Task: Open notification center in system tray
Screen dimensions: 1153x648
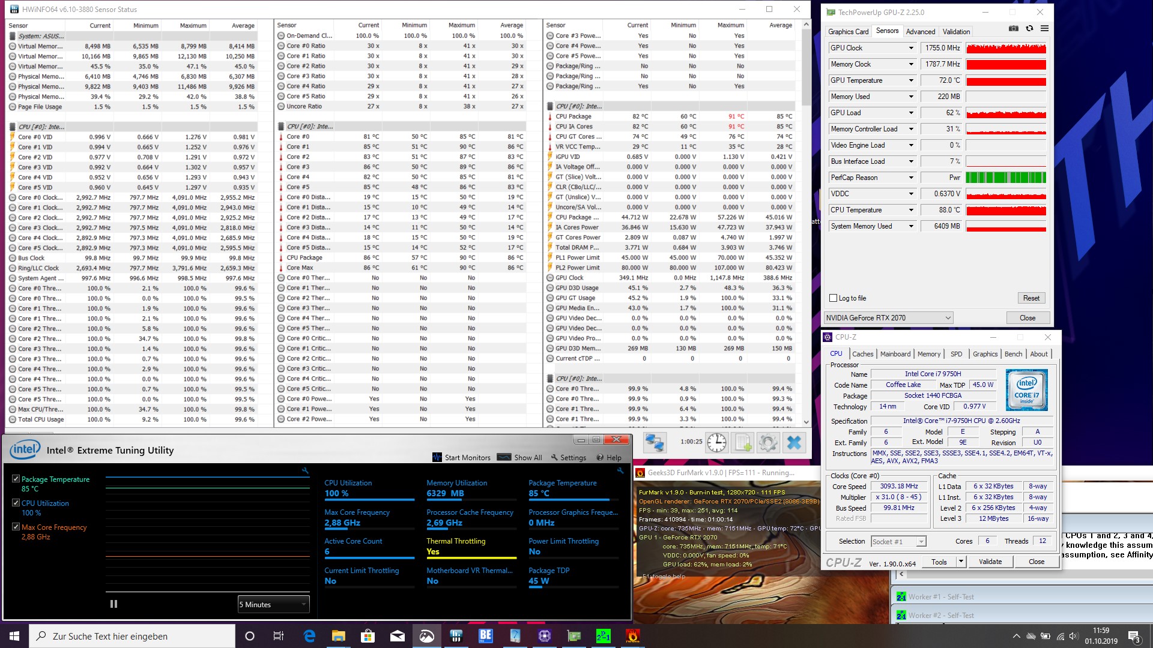Action: pyautogui.click(x=1134, y=636)
